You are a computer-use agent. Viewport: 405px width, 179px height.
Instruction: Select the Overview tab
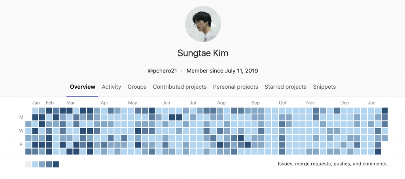pyautogui.click(x=82, y=87)
